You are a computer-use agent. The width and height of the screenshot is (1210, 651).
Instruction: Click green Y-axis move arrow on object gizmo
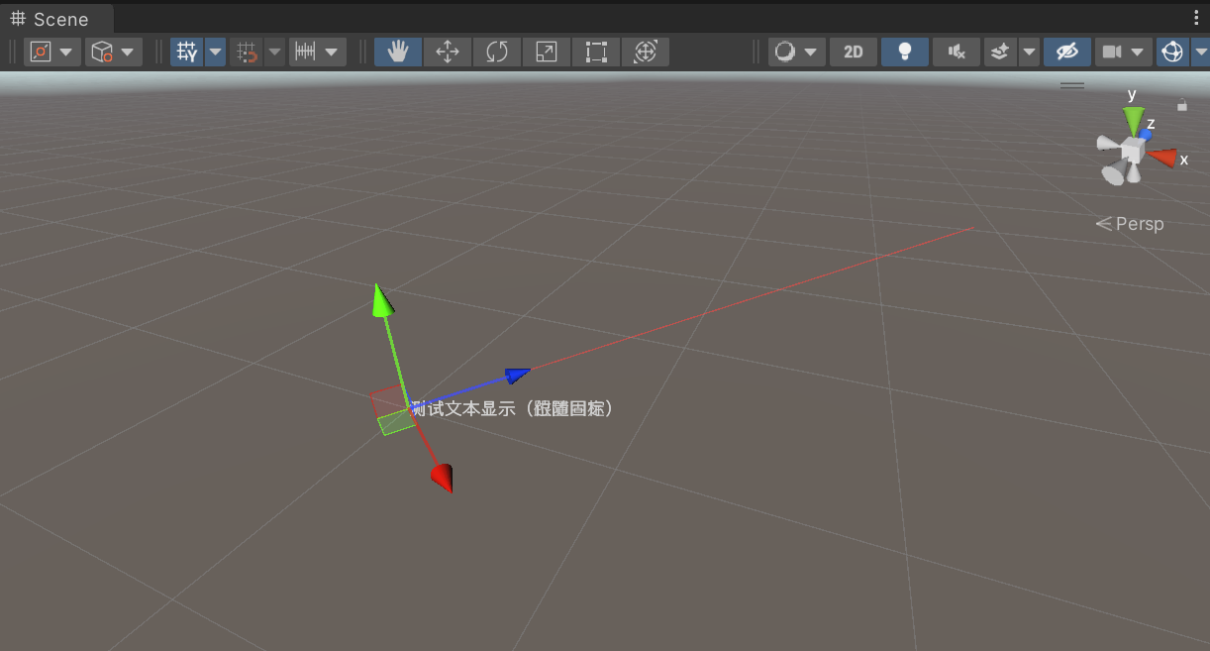click(x=381, y=301)
